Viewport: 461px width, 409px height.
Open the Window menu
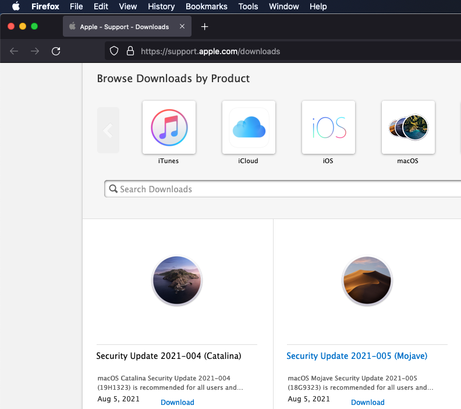click(x=283, y=6)
